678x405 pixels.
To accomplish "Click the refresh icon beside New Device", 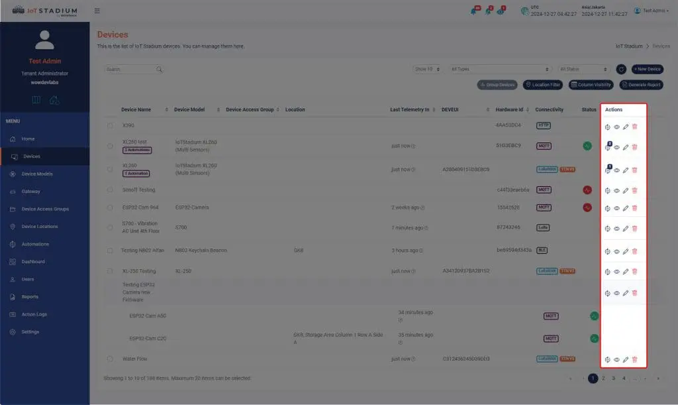I will point(621,69).
